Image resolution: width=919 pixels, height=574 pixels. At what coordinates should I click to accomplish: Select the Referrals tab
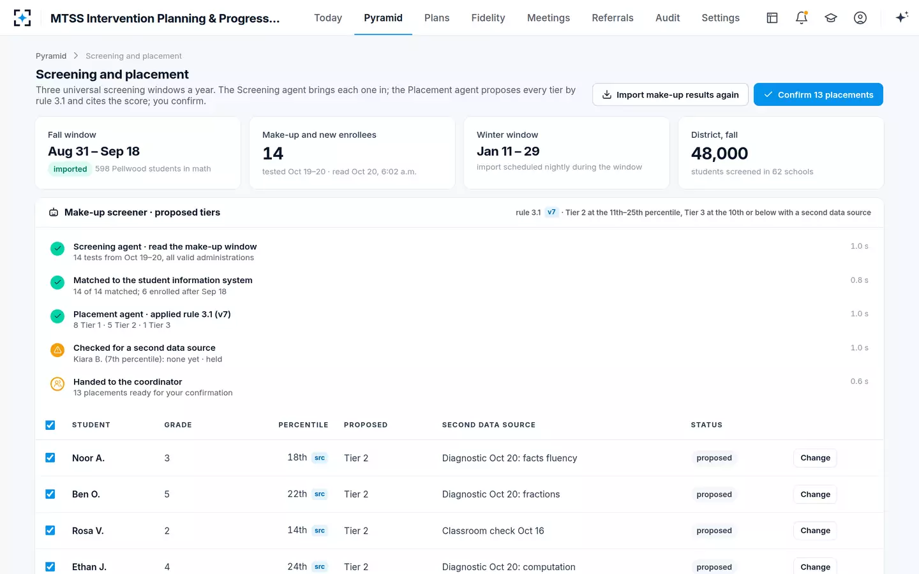tap(613, 18)
